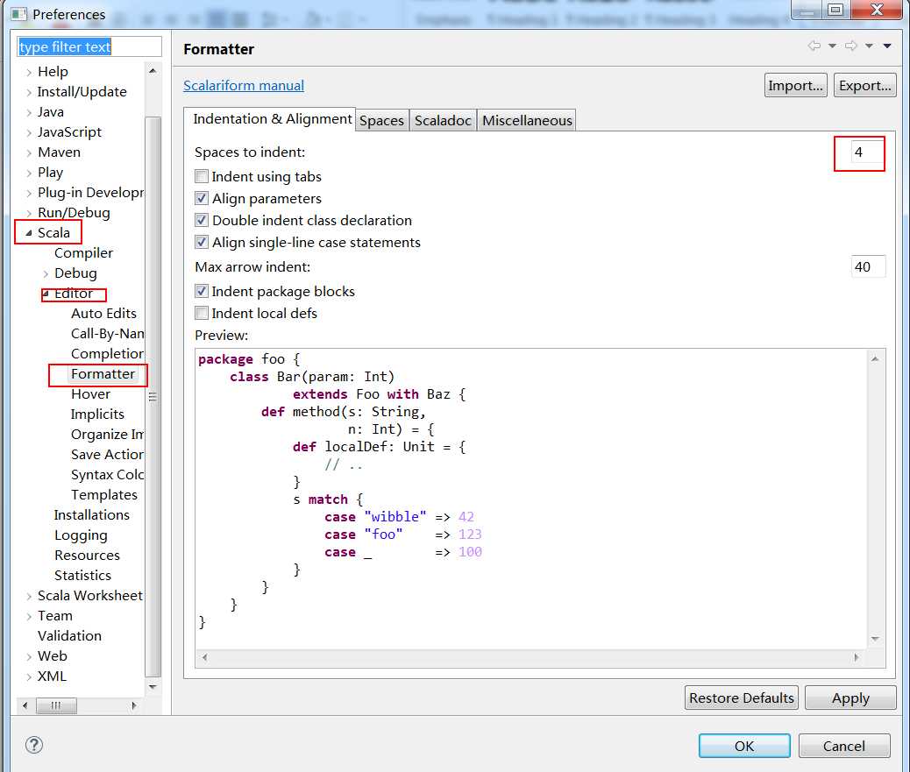Click tree horizontal scrollbar left arrow
Viewport: 910px width, 772px height.
tap(25, 705)
